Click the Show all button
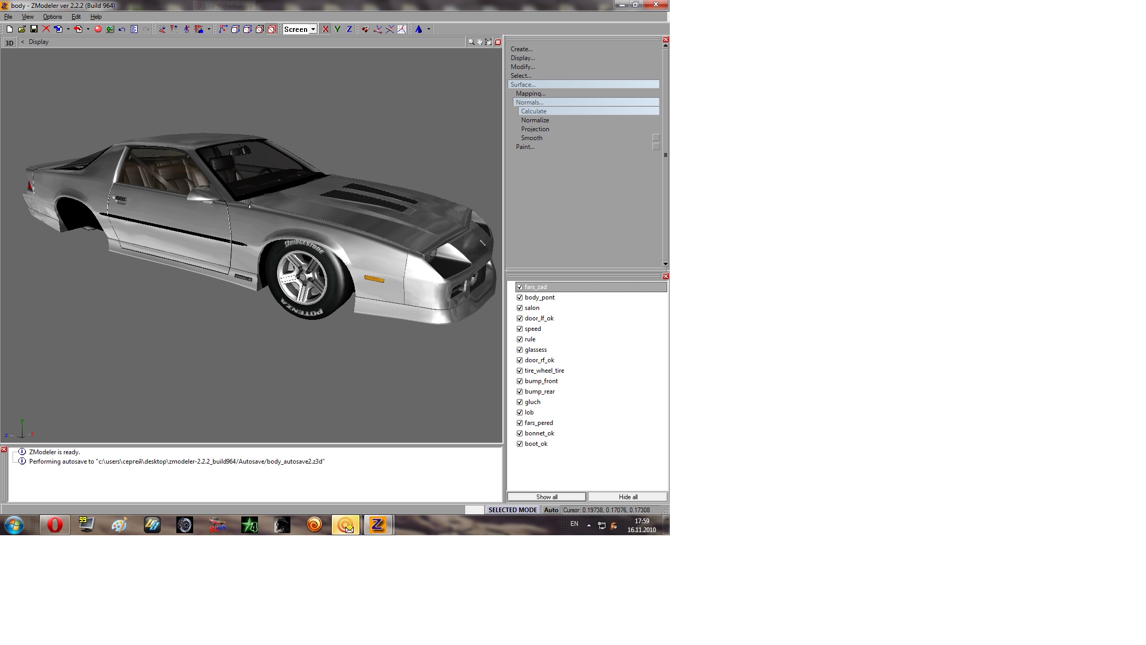Viewport: 1146px width, 645px height. tap(546, 497)
